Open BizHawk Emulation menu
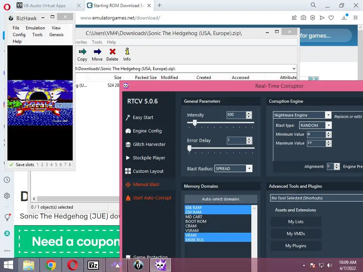 35,28
